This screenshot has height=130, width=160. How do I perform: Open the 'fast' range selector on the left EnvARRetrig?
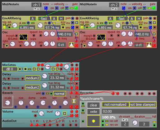(x=44, y=19)
